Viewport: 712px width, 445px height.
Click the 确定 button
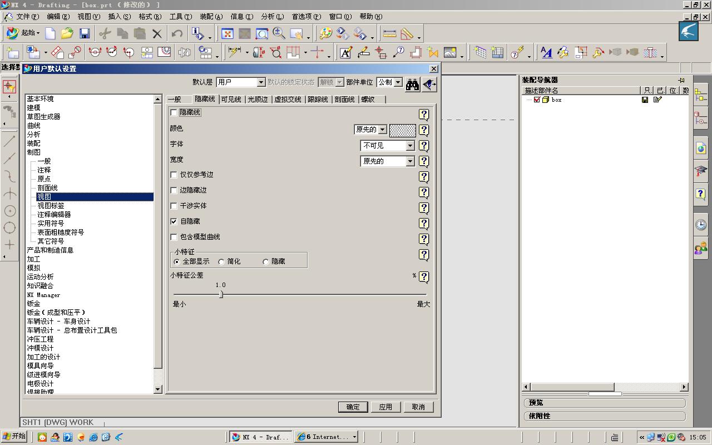point(353,407)
